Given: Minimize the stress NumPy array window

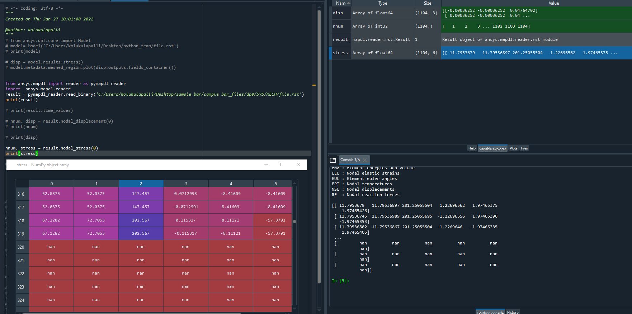Looking at the screenshot, I should pos(266,165).
